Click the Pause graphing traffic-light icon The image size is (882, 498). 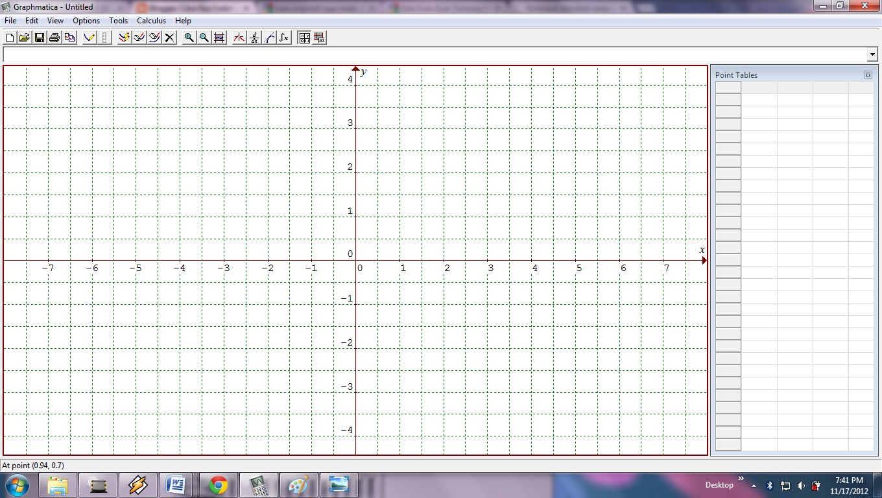[104, 38]
